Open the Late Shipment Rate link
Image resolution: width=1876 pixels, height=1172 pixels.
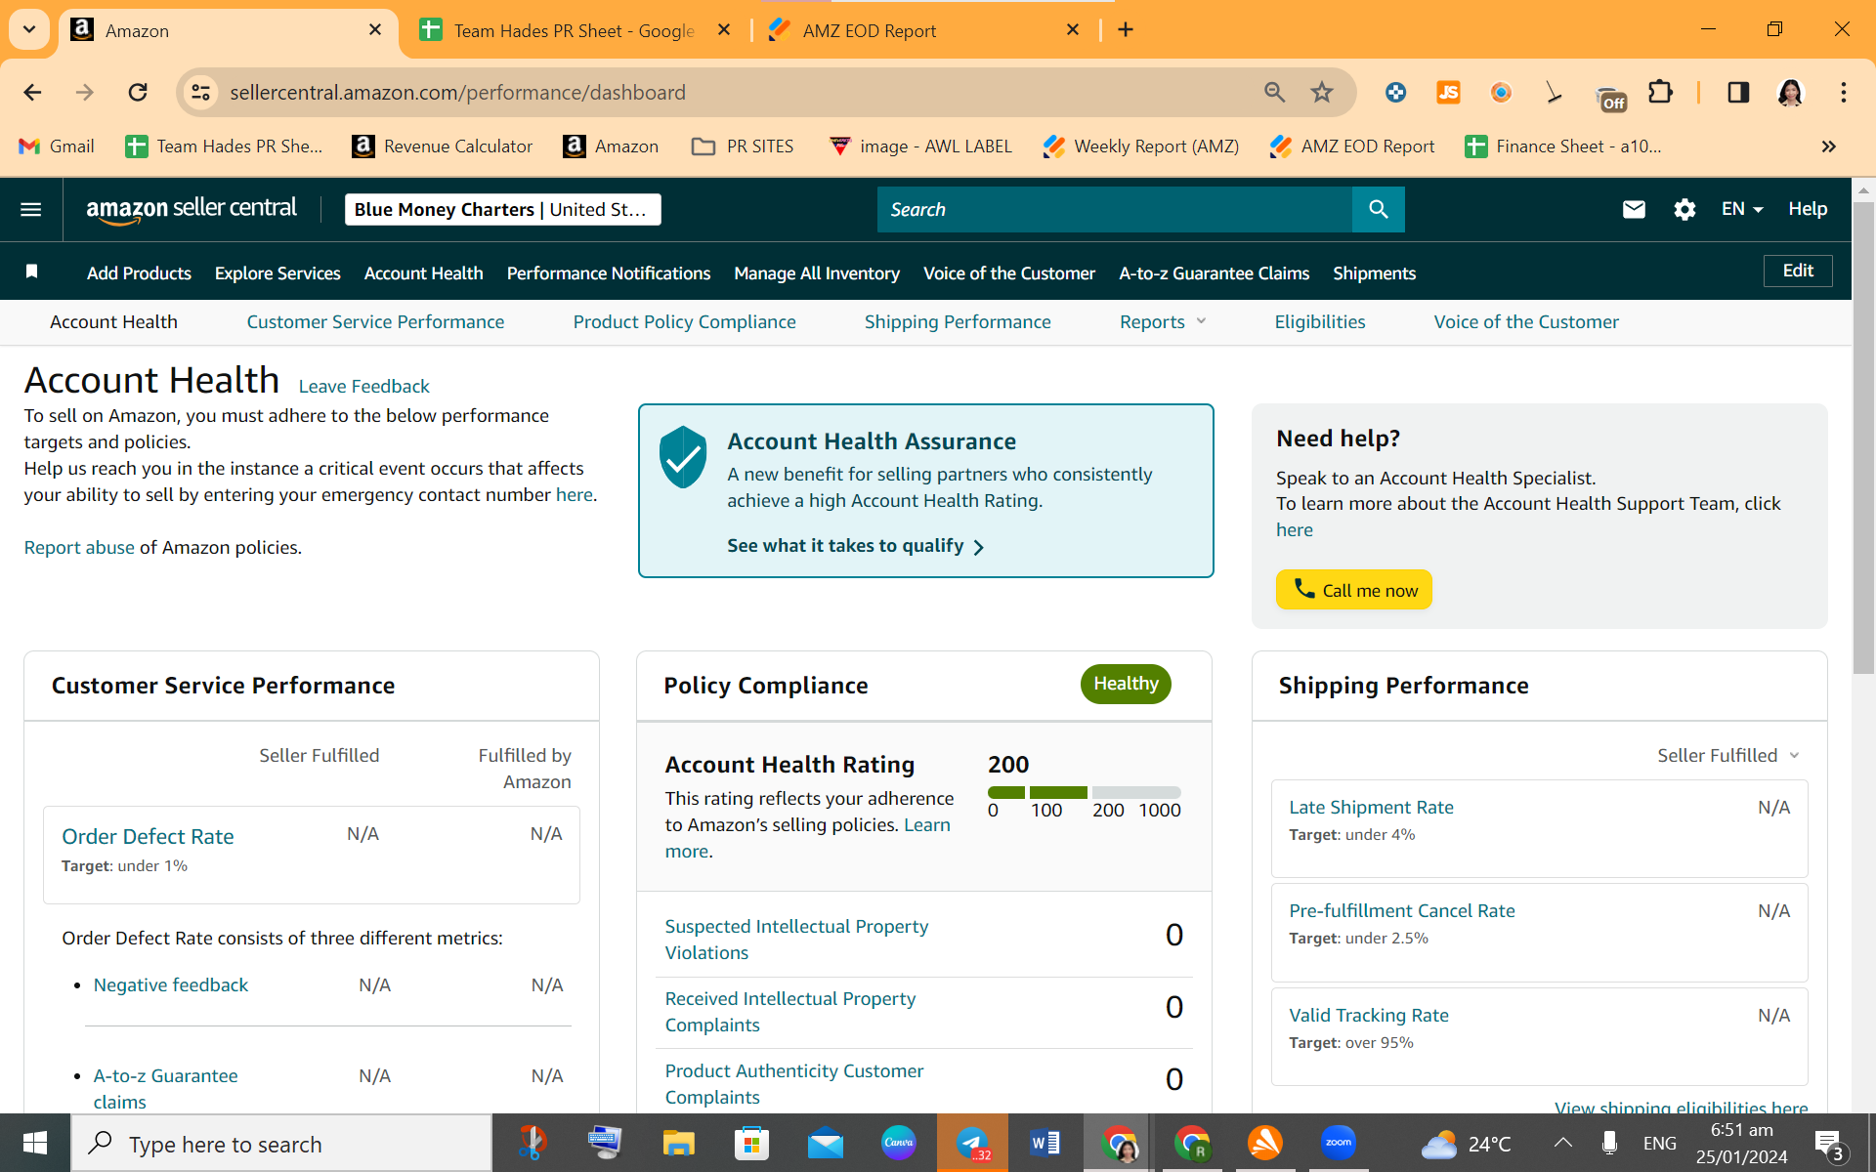(1371, 808)
